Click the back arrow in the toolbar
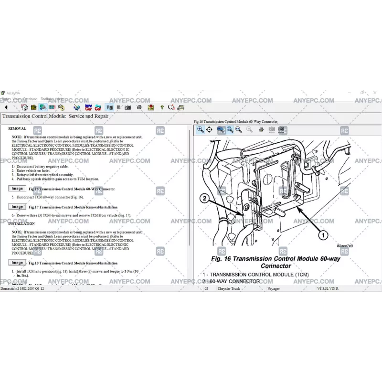The height and width of the screenshot is (382, 382). coord(6,107)
